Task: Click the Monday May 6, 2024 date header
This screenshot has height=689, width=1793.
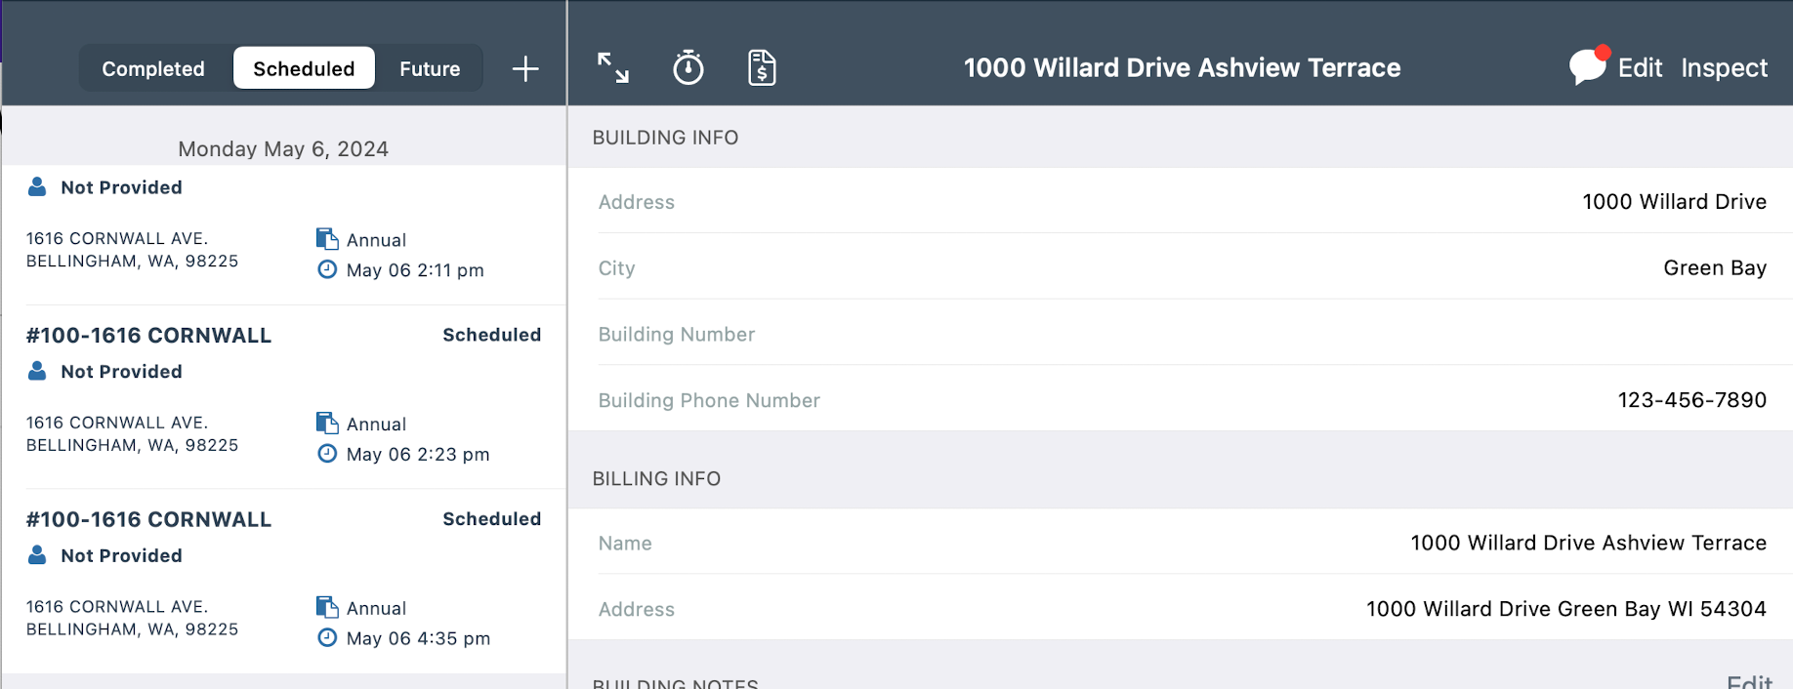Action: pyautogui.click(x=283, y=148)
